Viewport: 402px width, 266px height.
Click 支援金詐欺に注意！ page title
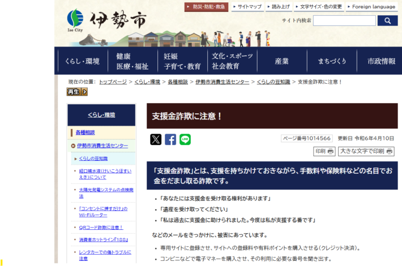click(x=187, y=116)
